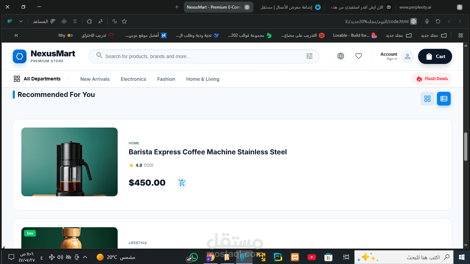Open تدريب الاختراق bookmark
This screenshot has width=470, height=264.
[98, 35]
